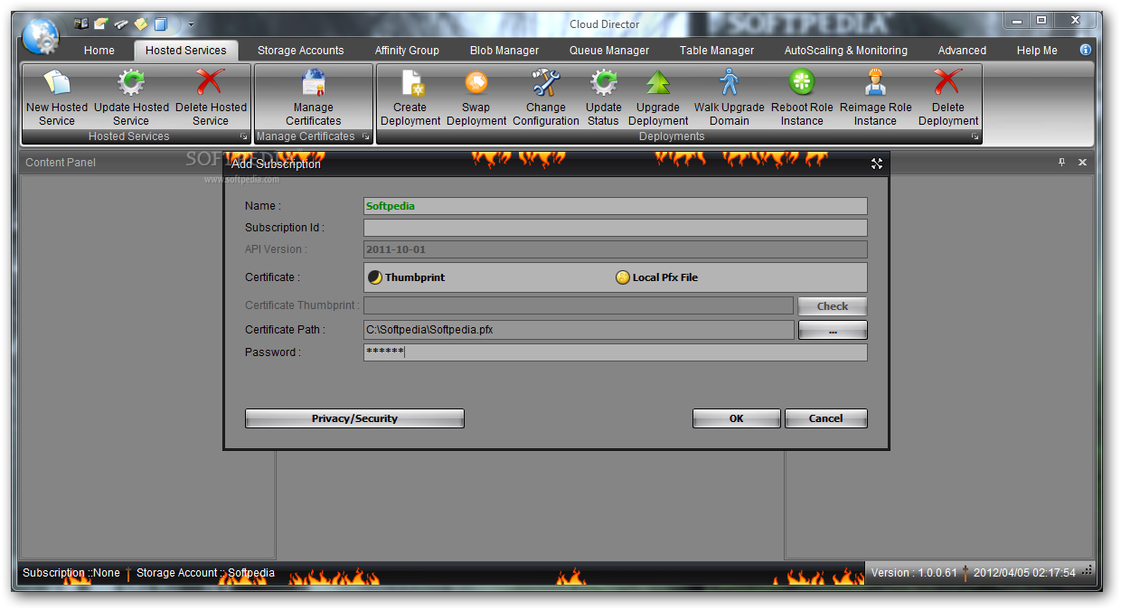Switch to the Hosted Services tab
Viewport: 1121px width, 610px height.
click(x=186, y=51)
